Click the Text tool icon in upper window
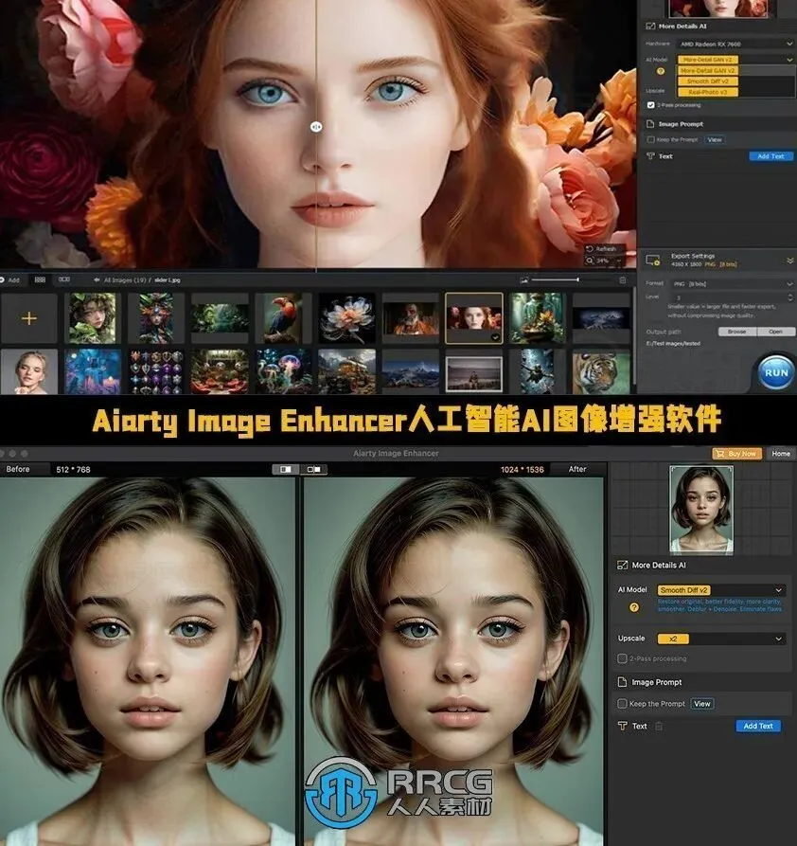 pyautogui.click(x=650, y=156)
